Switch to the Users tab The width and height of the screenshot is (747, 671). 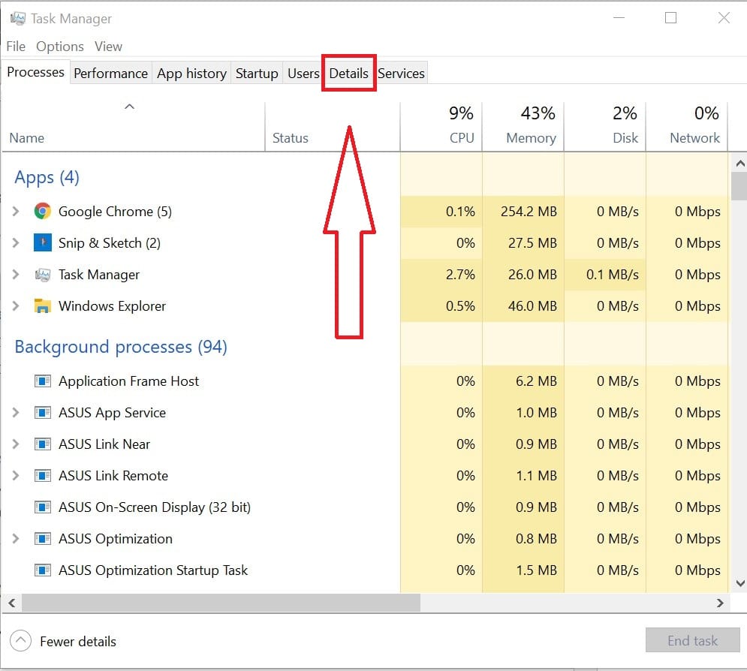click(303, 74)
